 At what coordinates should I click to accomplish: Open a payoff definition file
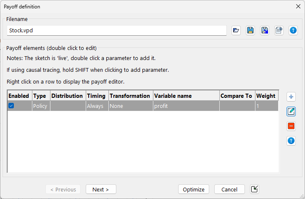click(x=236, y=30)
